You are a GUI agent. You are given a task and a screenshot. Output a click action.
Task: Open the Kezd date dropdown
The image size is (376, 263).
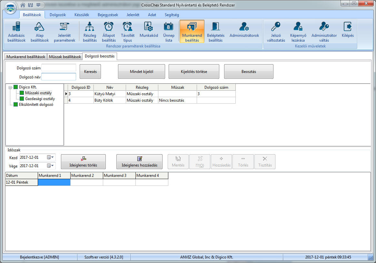click(x=53, y=157)
